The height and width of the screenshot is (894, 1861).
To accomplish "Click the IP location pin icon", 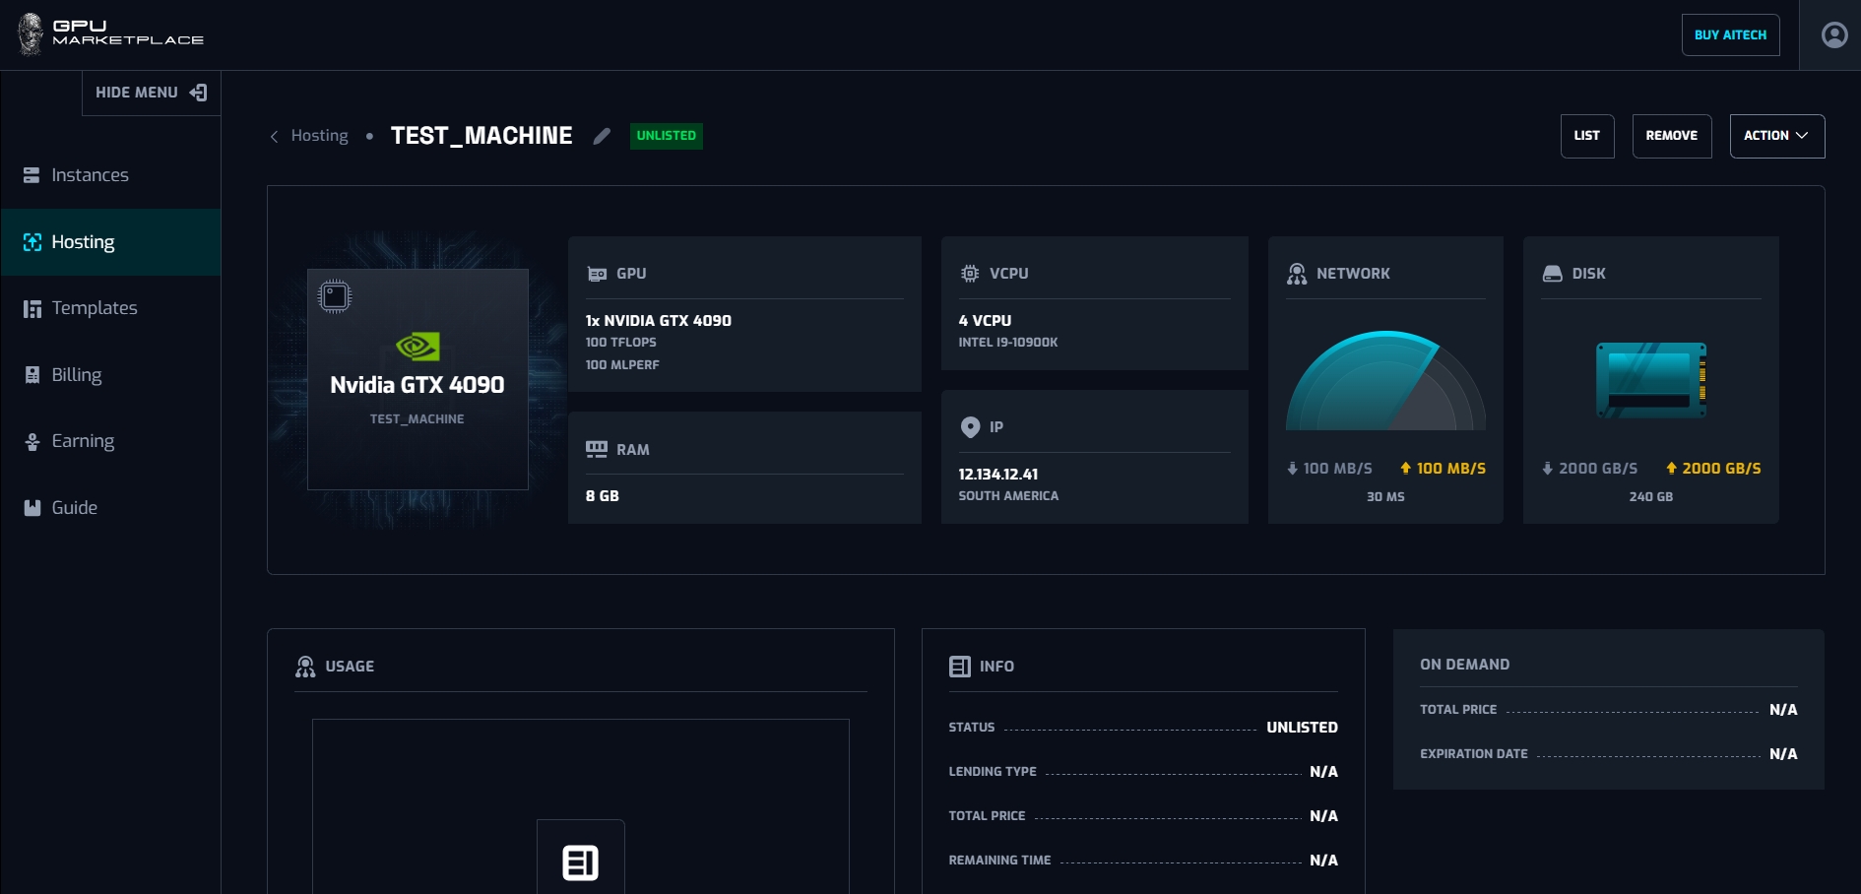I will coord(970,426).
